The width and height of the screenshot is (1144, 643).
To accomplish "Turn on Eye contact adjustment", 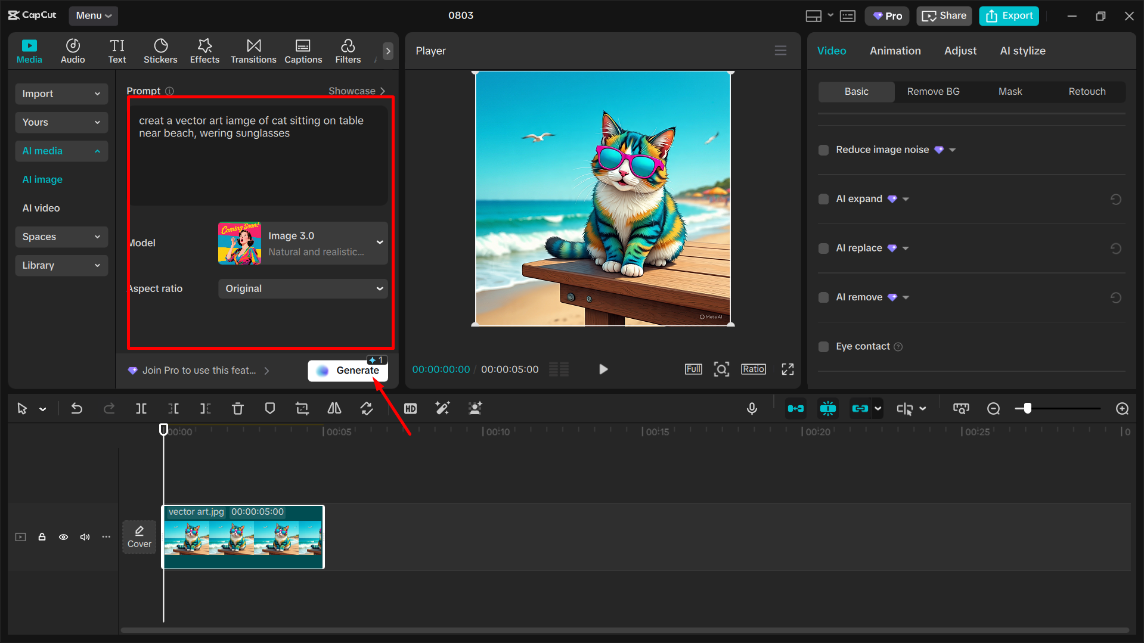I will tap(823, 346).
